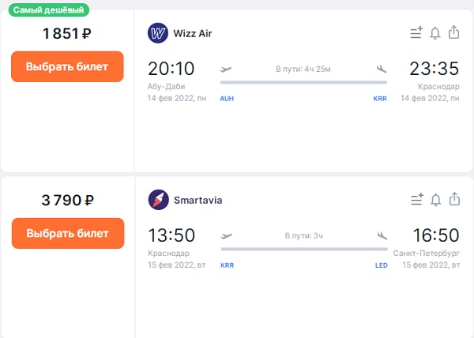Click the 16:50 arrival time
The width and height of the screenshot is (474, 338).
pos(436,235)
